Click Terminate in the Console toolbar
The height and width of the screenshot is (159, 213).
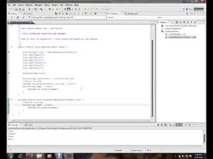coord(158,125)
